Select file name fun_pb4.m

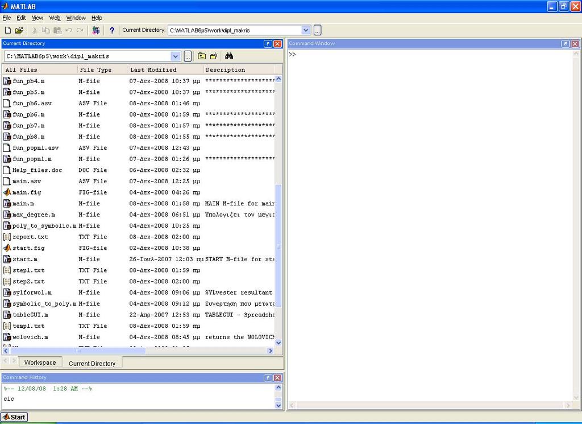pyautogui.click(x=28, y=81)
